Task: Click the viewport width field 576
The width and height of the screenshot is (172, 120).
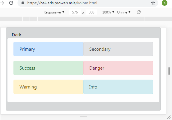Action: click(x=75, y=12)
